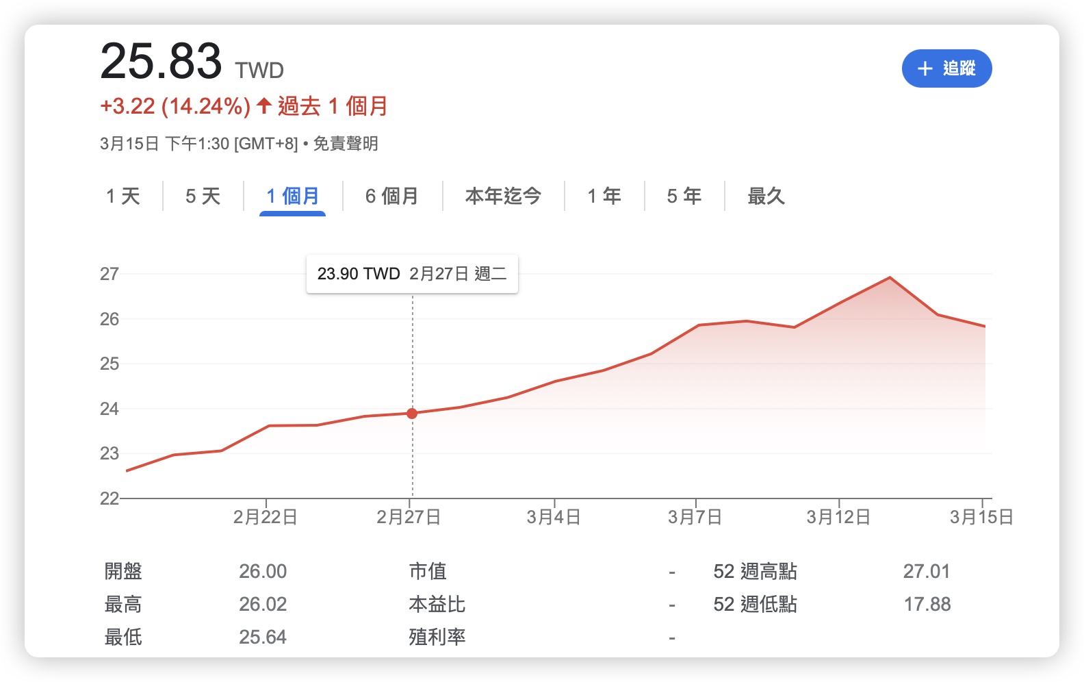This screenshot has width=1084, height=682.
Task: Click the 3月12日 axis label
Action: tap(838, 517)
